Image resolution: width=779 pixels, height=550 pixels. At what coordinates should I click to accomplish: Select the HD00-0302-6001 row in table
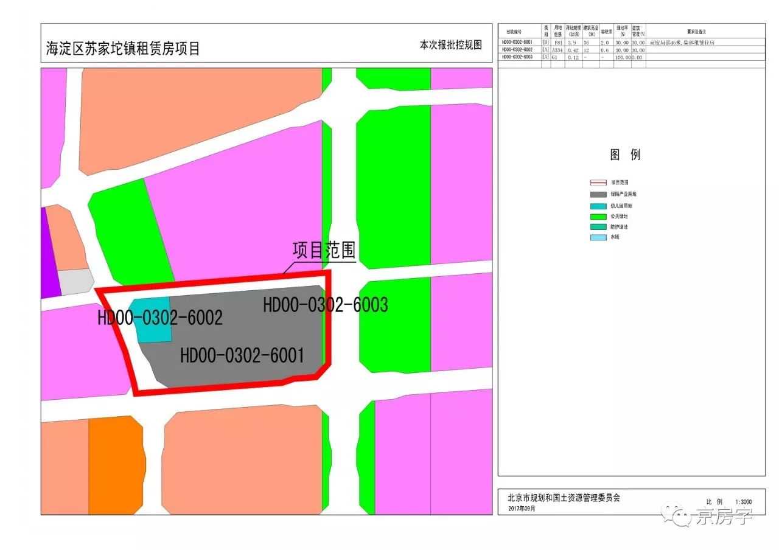[517, 43]
